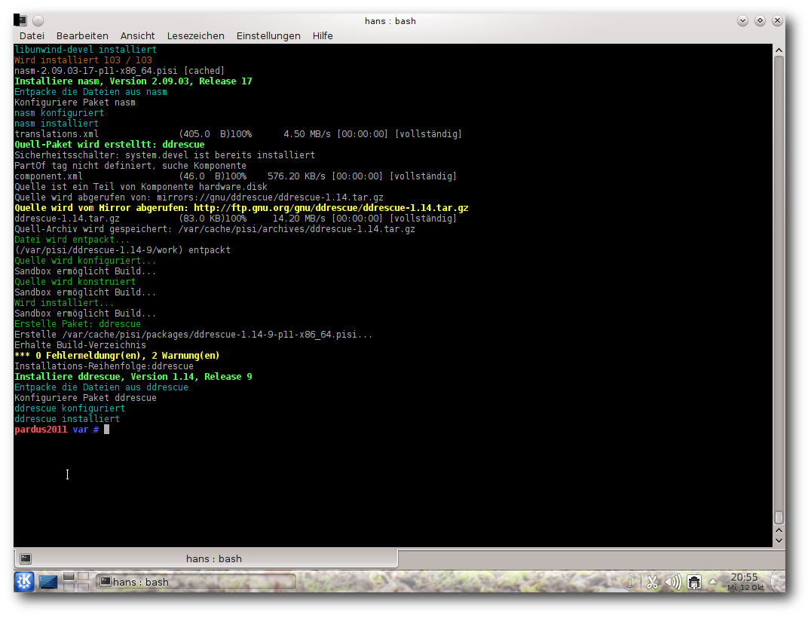Switch desktop using the pager widget

[76, 582]
